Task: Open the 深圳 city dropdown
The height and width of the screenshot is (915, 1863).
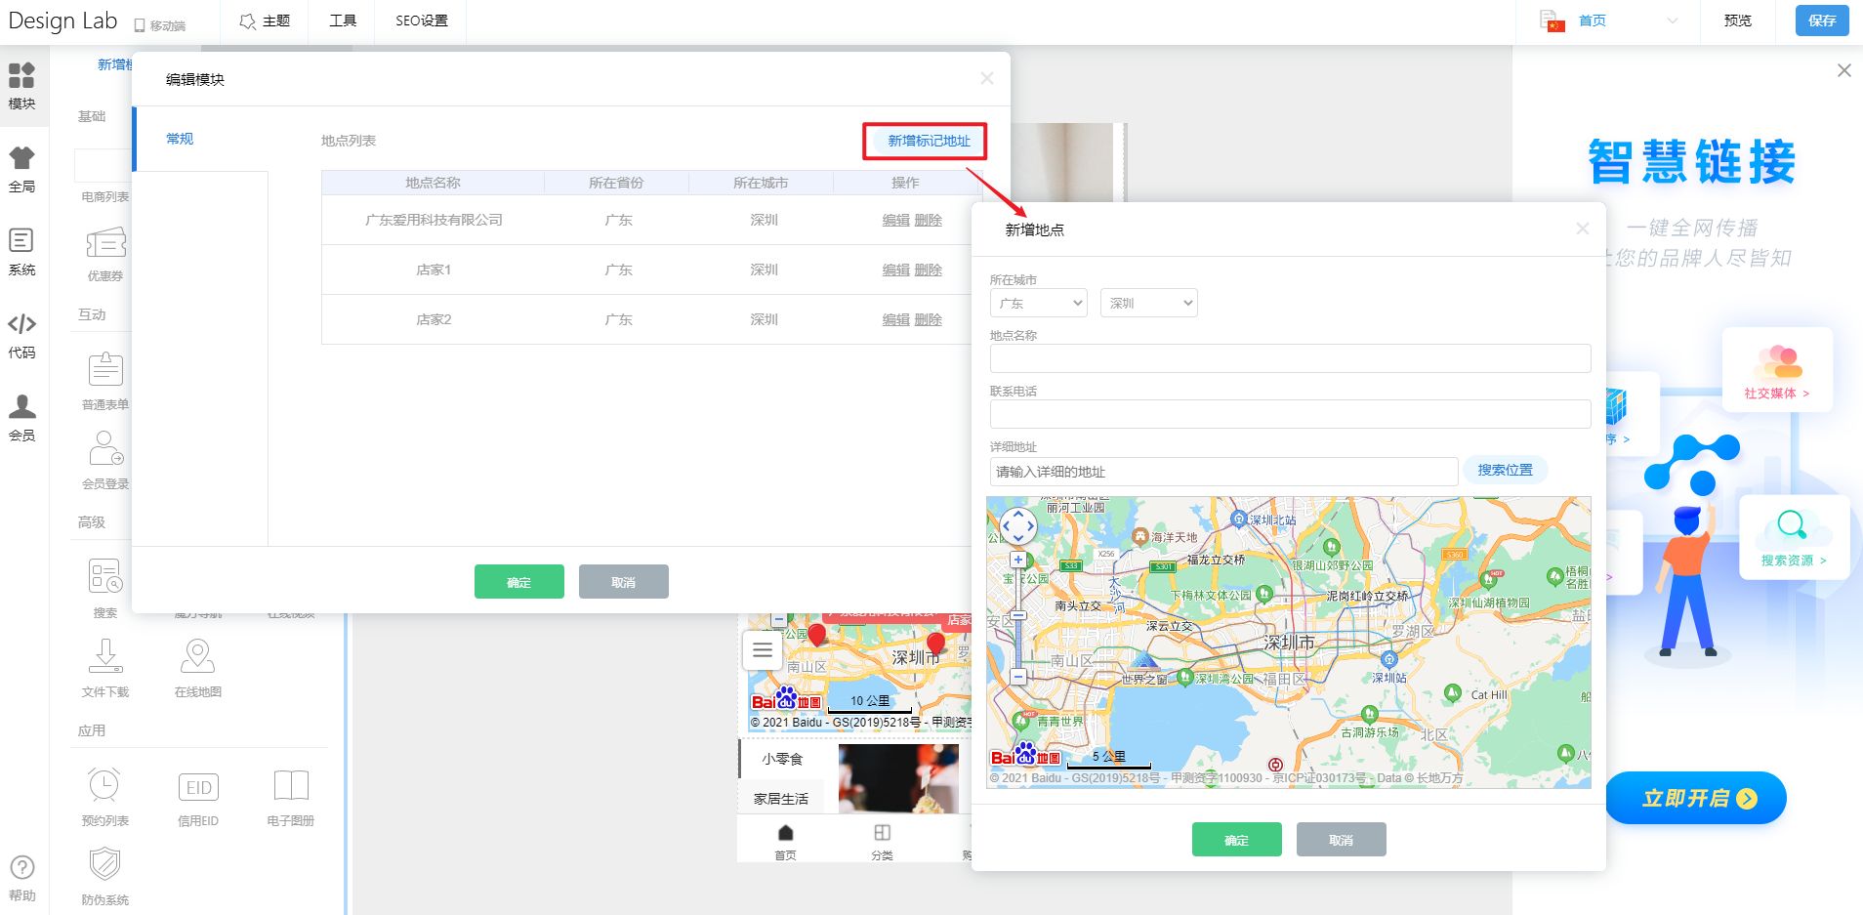Action: (1149, 303)
